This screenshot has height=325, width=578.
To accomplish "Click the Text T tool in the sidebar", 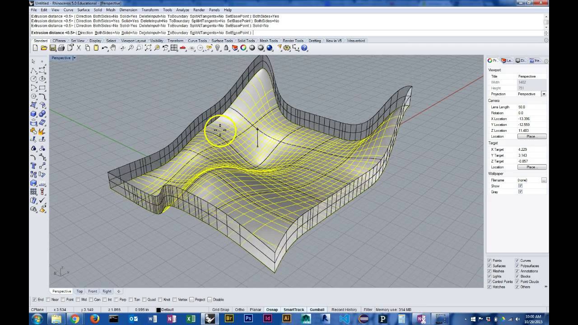I will pos(33,165).
